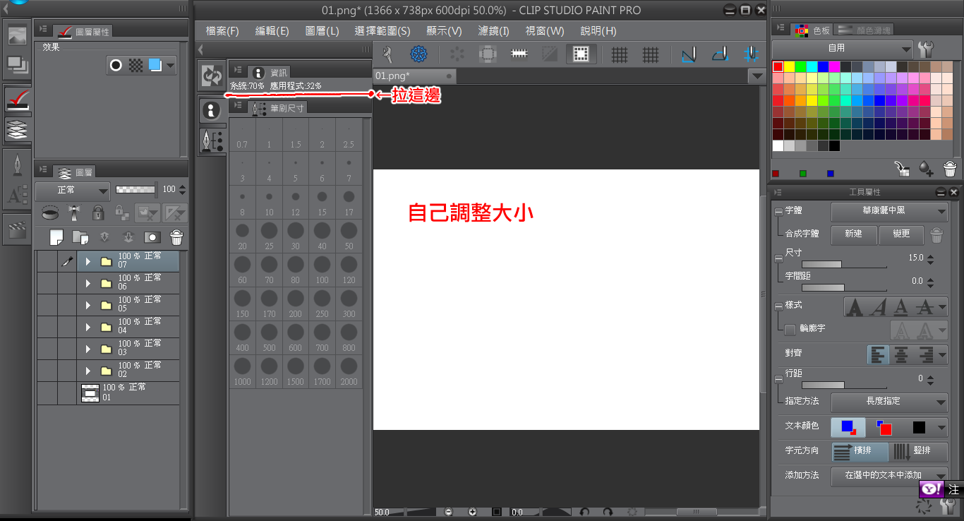Delete color from color set trash icon
Image resolution: width=964 pixels, height=521 pixels.
(x=950, y=169)
